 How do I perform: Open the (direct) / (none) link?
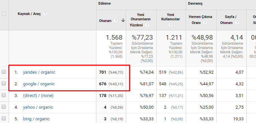tap(38, 96)
